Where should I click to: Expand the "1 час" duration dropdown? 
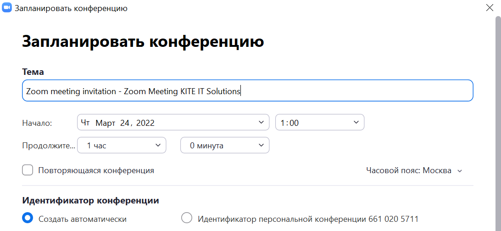pyautogui.click(x=122, y=145)
